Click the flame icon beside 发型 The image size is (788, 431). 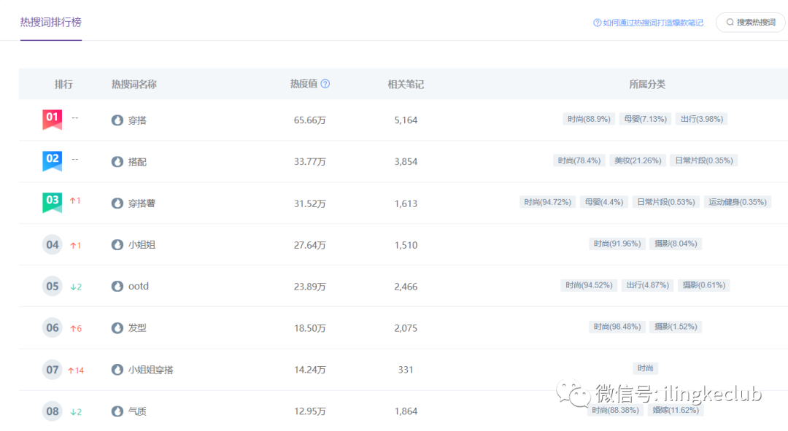tap(117, 328)
